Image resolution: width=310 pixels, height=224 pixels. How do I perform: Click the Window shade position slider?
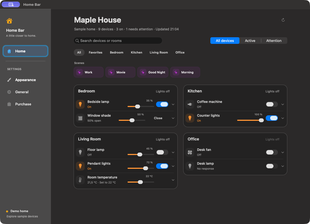tap(132, 120)
